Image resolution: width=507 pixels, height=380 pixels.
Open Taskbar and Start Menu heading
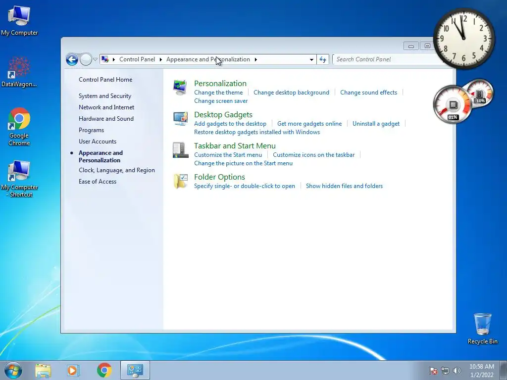point(235,146)
